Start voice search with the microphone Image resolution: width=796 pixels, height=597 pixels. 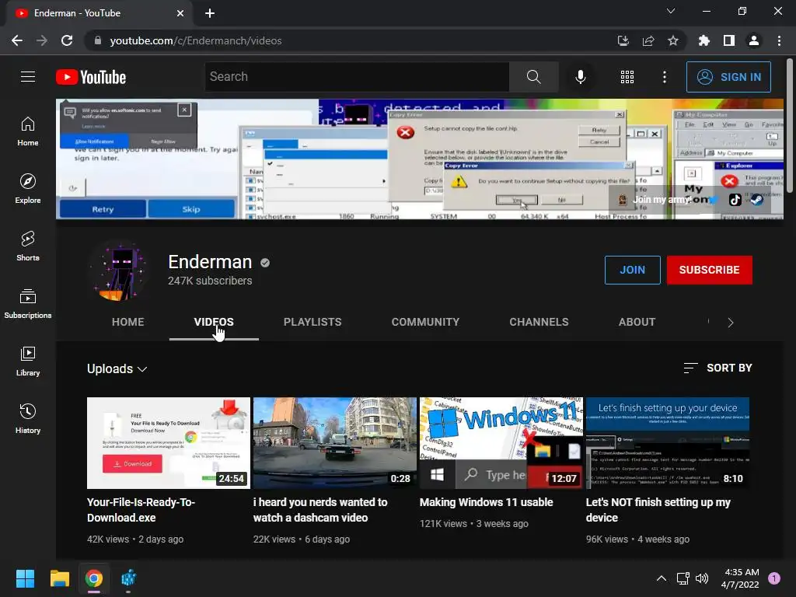580,77
